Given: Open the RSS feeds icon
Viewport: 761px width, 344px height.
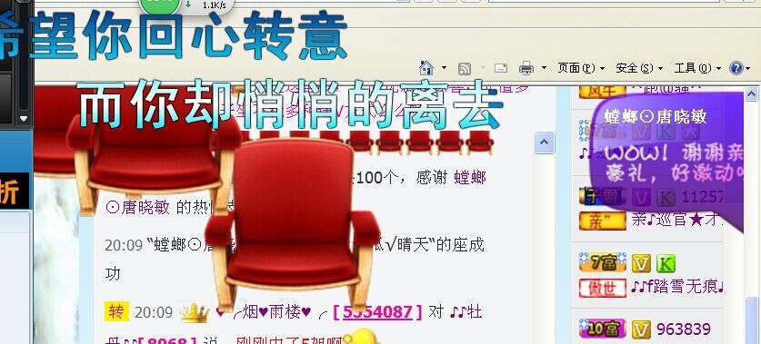Looking at the screenshot, I should (465, 68).
